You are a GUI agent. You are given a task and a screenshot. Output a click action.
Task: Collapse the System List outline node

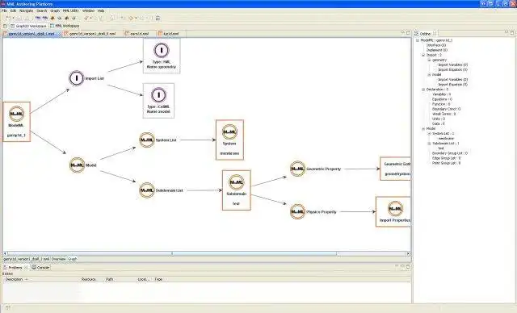click(429, 134)
